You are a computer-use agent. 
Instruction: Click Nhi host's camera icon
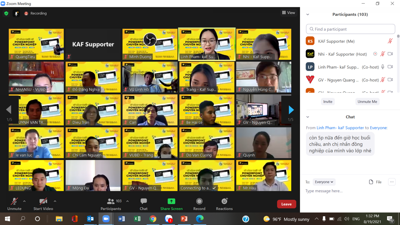tap(390, 54)
